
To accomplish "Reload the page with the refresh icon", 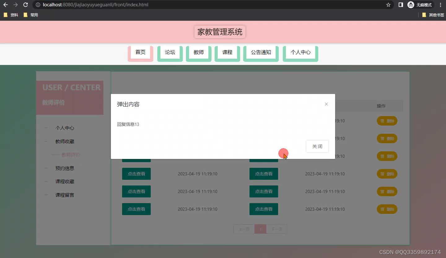I will click(x=26, y=5).
